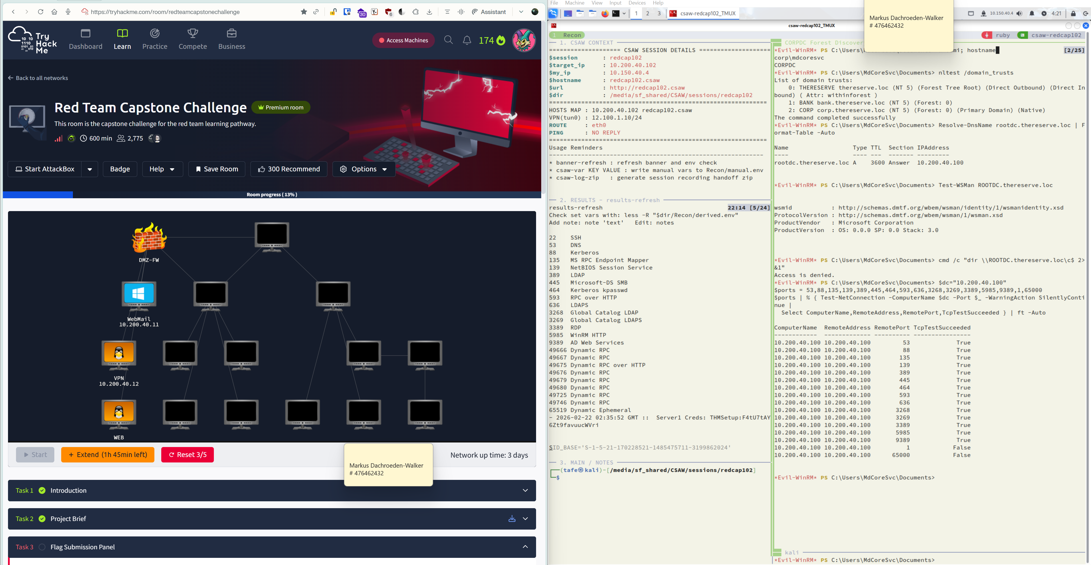The width and height of the screenshot is (1091, 565).
Task: Expand the Options dropdown menu
Action: 364,169
